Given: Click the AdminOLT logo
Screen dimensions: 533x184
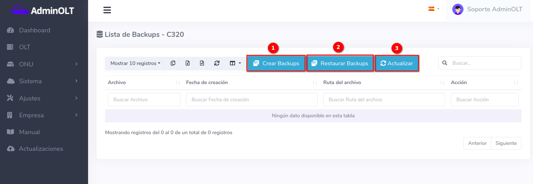Looking at the screenshot, I should click(42, 11).
